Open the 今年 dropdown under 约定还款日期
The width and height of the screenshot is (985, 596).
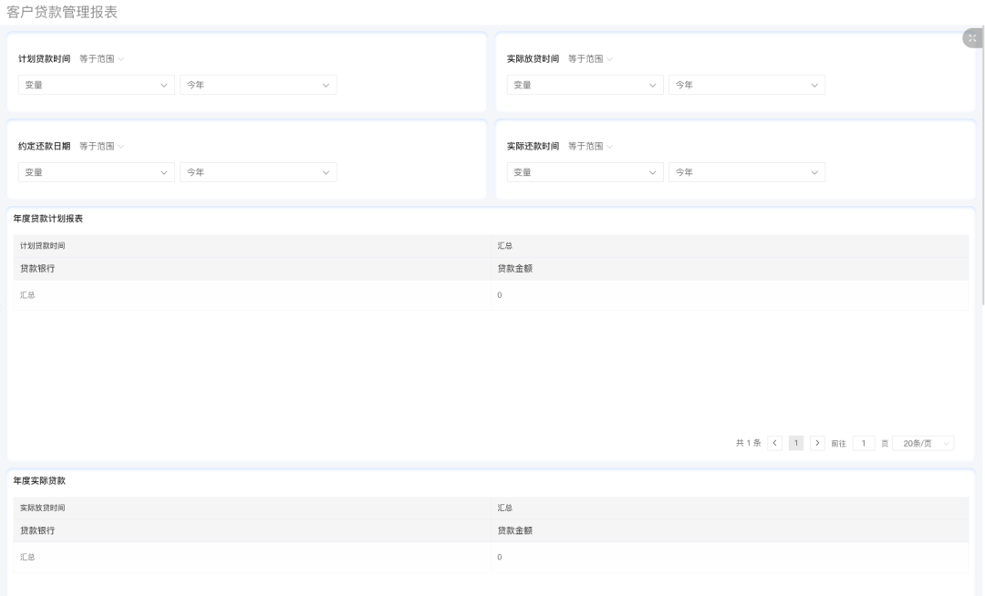click(x=258, y=172)
